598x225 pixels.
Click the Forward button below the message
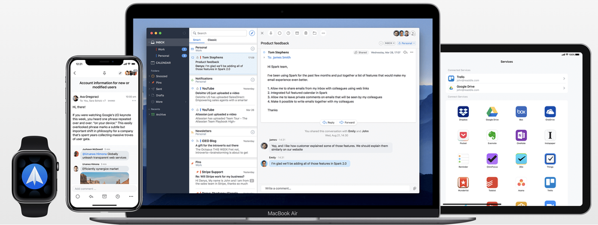pyautogui.click(x=347, y=123)
